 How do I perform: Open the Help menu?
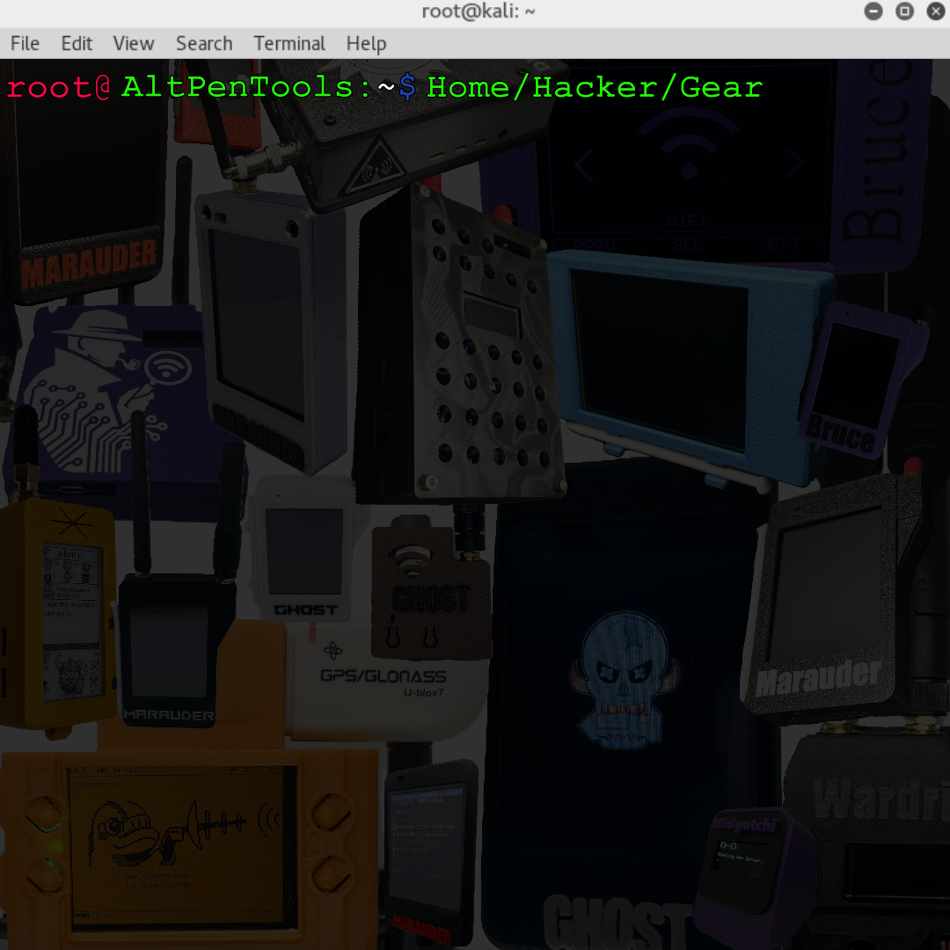pos(366,44)
